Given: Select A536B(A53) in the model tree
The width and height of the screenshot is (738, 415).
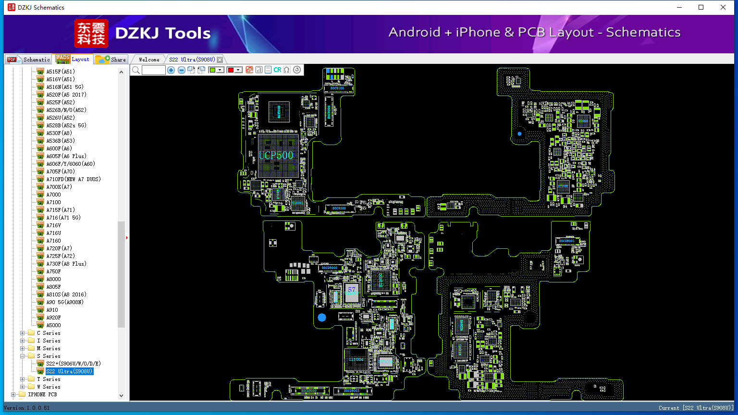Looking at the screenshot, I should click(x=61, y=141).
